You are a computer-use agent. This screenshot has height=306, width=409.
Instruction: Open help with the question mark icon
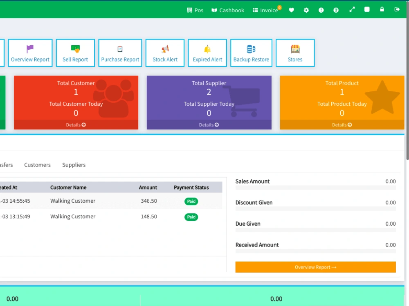[336, 10]
